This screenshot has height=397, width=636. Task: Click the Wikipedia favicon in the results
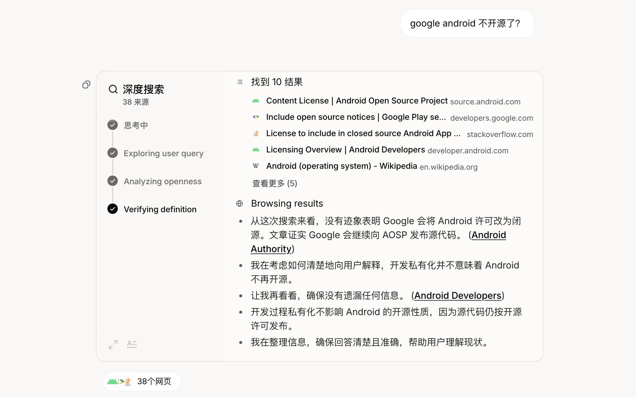(256, 166)
